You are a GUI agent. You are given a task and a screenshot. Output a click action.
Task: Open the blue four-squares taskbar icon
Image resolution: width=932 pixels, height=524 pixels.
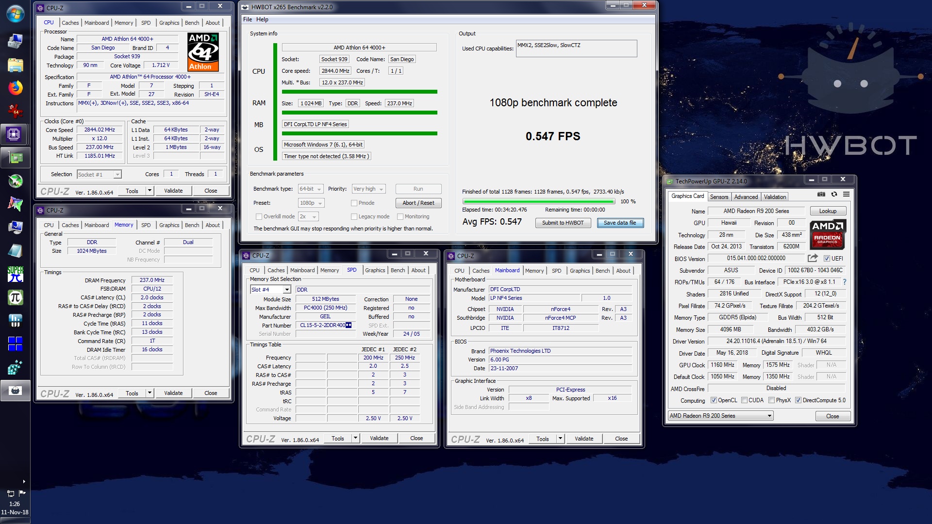pyautogui.click(x=15, y=344)
